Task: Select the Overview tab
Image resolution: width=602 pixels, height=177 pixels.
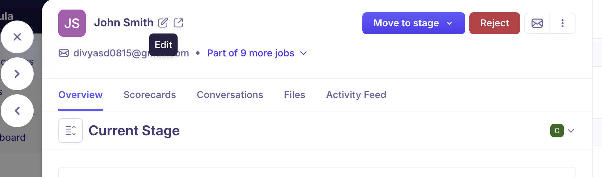Action: tap(81, 95)
